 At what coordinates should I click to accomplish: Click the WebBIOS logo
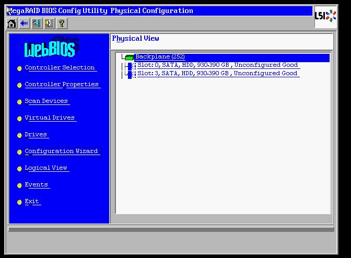point(51,47)
